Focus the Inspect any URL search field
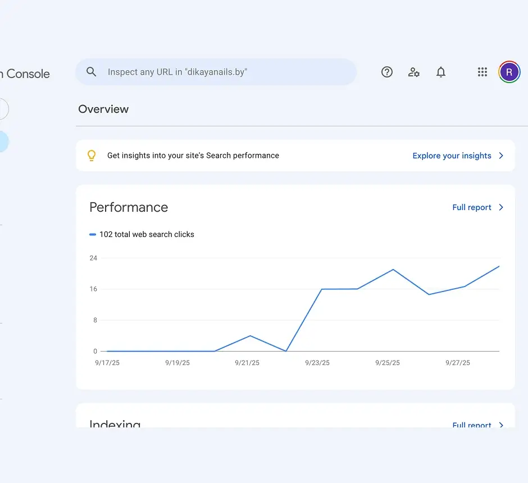 (225, 72)
